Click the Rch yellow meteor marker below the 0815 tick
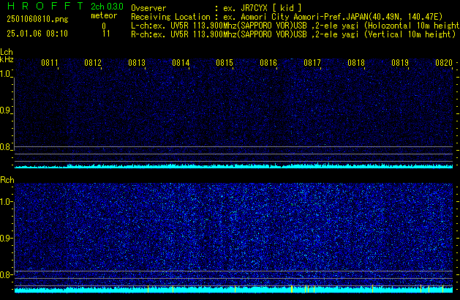This screenshot has height=300, width=460. coord(235,289)
